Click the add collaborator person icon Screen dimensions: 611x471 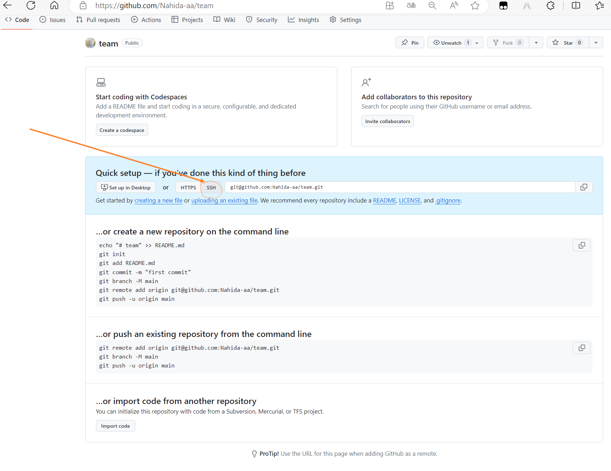click(366, 82)
